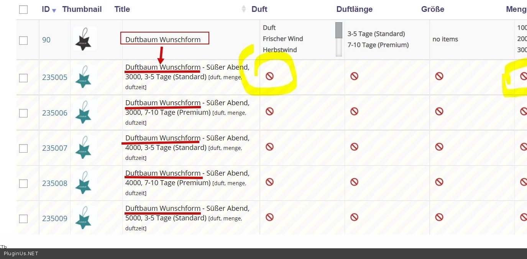The width and height of the screenshot is (527, 259).
Task: Click prohibited icon in Duft column for 235005
Action: pos(269,76)
